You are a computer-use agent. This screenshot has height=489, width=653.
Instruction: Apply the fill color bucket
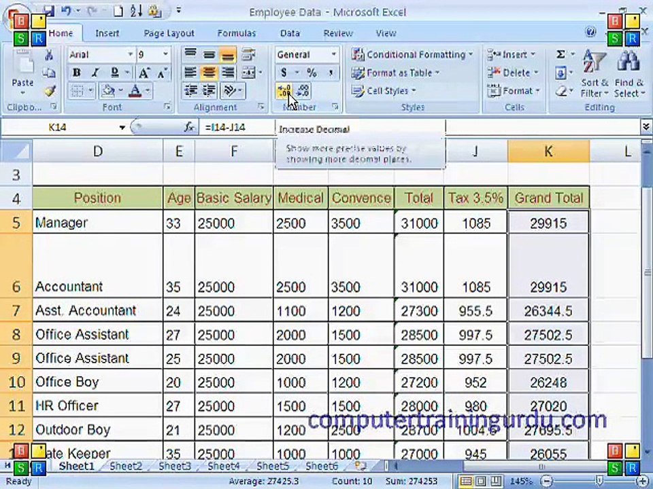[x=109, y=90]
